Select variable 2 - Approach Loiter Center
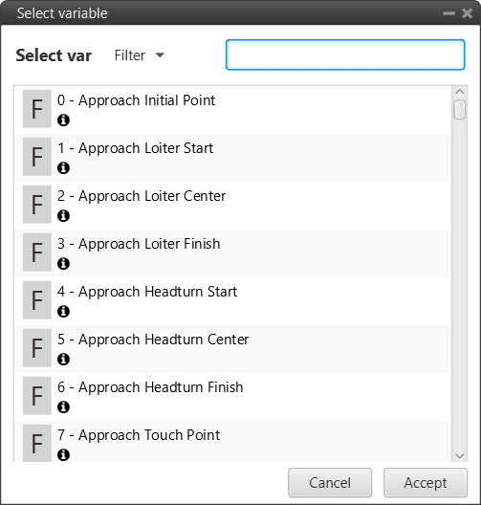Viewport: 481px width, 505px height. pyautogui.click(x=233, y=205)
